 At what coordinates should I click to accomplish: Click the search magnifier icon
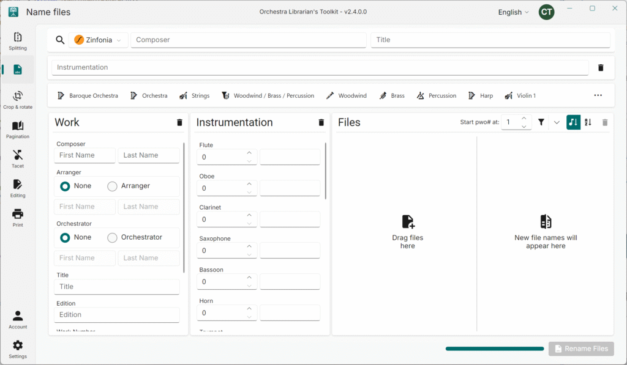[60, 40]
